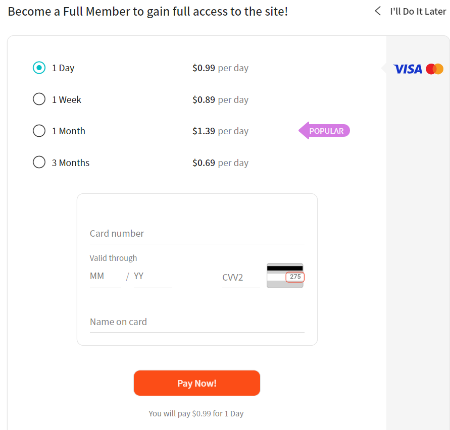Click the payment summary text below Pay Now
This screenshot has height=430, width=450.
tap(196, 413)
